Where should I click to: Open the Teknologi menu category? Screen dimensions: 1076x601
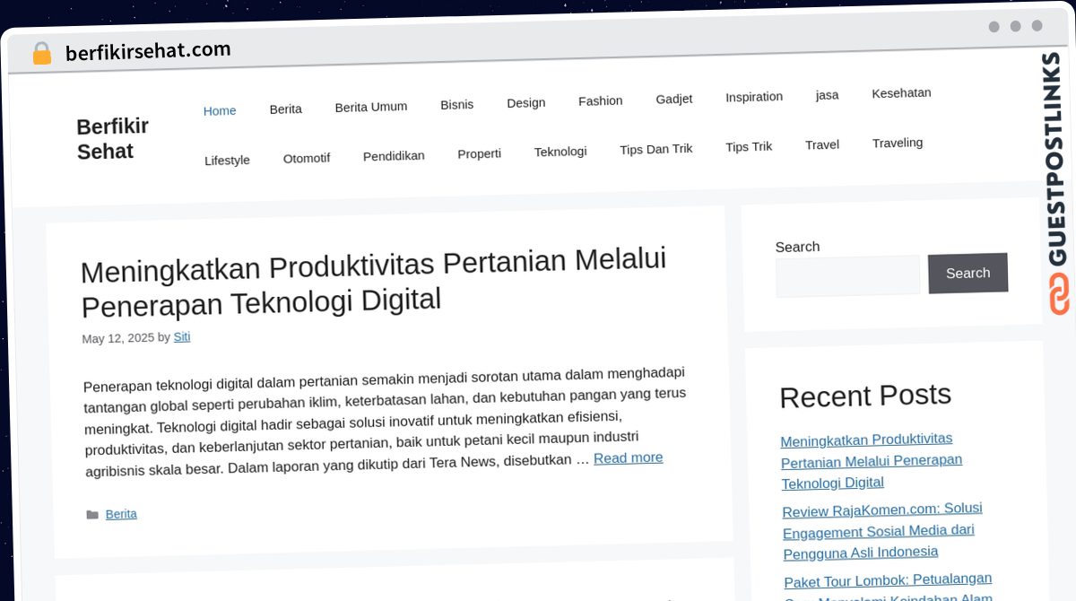point(560,152)
